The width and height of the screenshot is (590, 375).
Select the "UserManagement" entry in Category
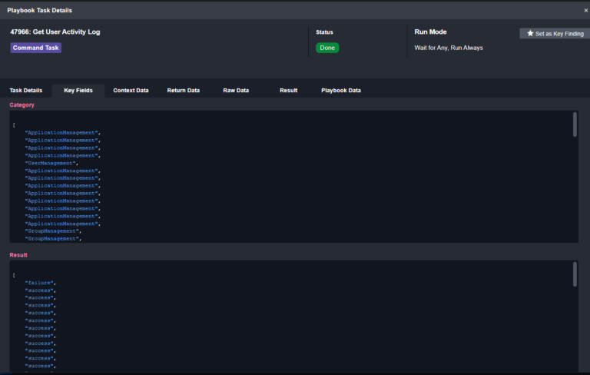click(x=51, y=163)
